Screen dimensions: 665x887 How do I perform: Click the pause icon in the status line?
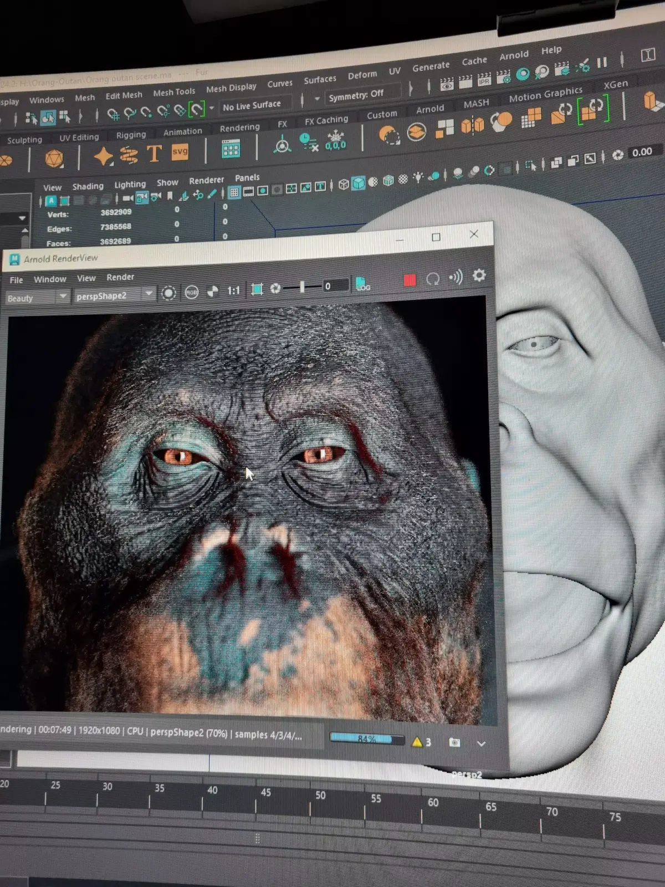(602, 62)
